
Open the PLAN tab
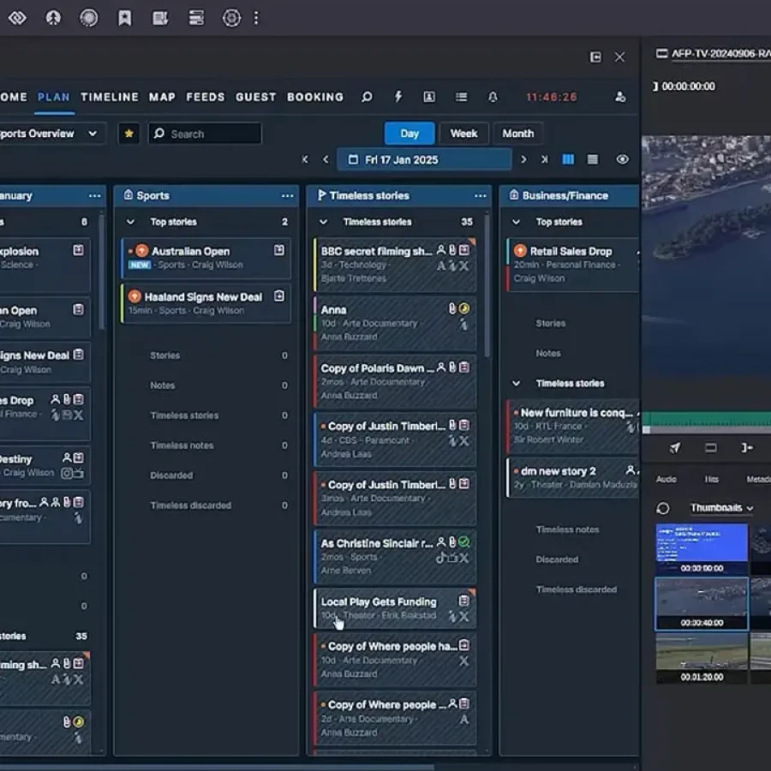tap(54, 97)
